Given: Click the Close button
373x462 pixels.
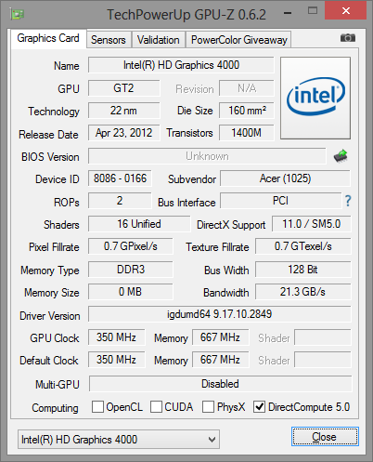Looking at the screenshot, I should [x=325, y=437].
